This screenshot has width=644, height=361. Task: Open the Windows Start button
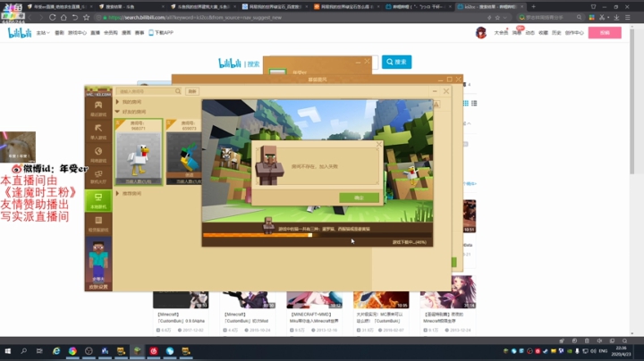click(7, 351)
